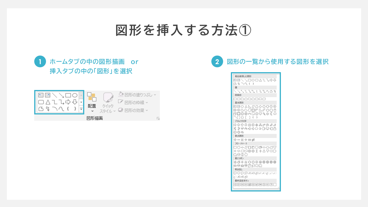This screenshot has height=207, width=368.
Task: Choose the division sign in 数式図形 section
Action: click(246, 140)
